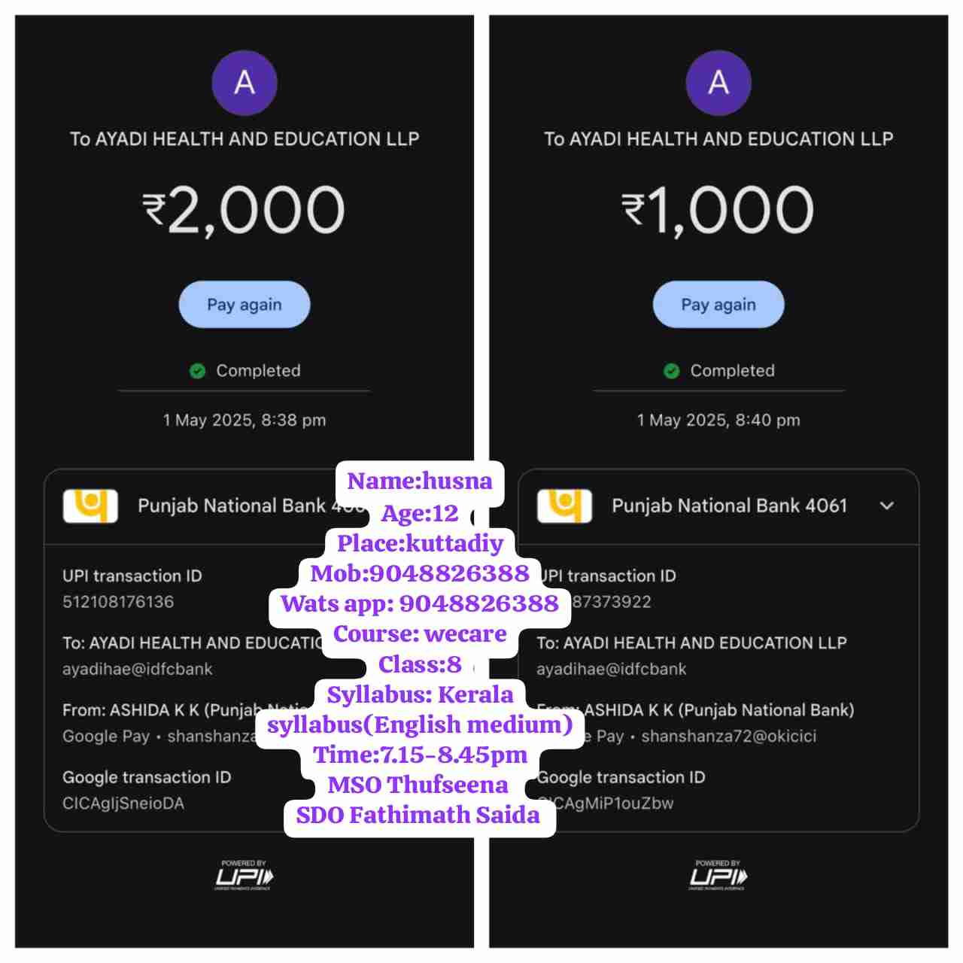
Task: Tap the 1 May 2025, 8:40 pm timestamp
Action: coord(718,420)
